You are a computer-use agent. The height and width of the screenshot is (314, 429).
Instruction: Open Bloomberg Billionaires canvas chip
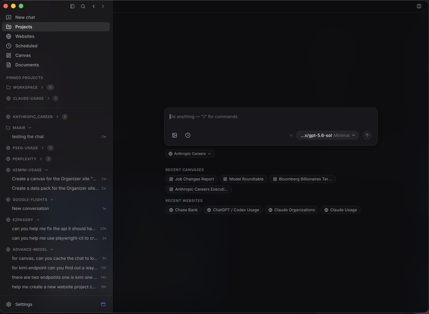coord(302,179)
